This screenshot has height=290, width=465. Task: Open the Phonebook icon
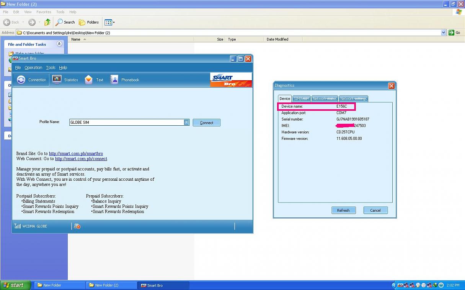pos(114,79)
